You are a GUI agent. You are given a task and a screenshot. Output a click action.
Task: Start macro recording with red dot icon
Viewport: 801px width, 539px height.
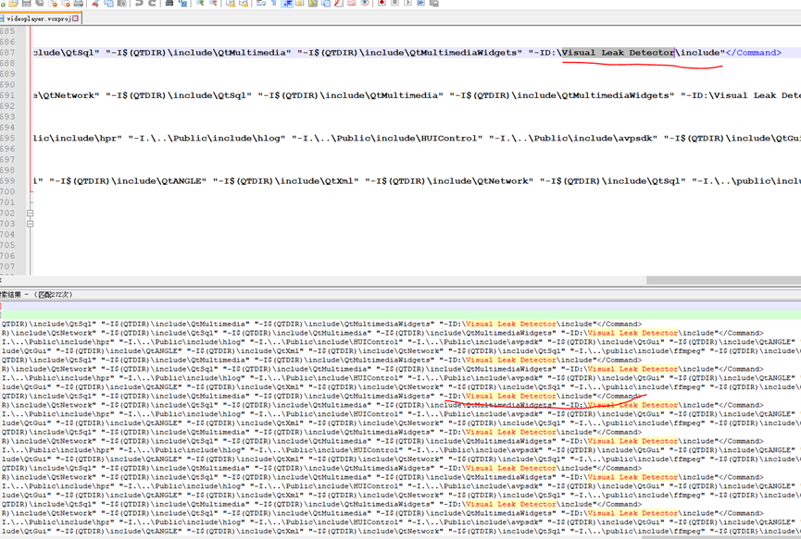point(382,3)
